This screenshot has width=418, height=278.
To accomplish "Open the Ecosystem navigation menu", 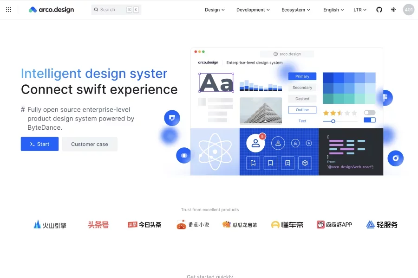I will click(295, 10).
